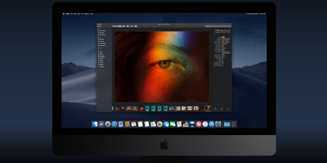Open AirDrop from sidebar
This screenshot has height=163, width=327.
pos(101,39)
